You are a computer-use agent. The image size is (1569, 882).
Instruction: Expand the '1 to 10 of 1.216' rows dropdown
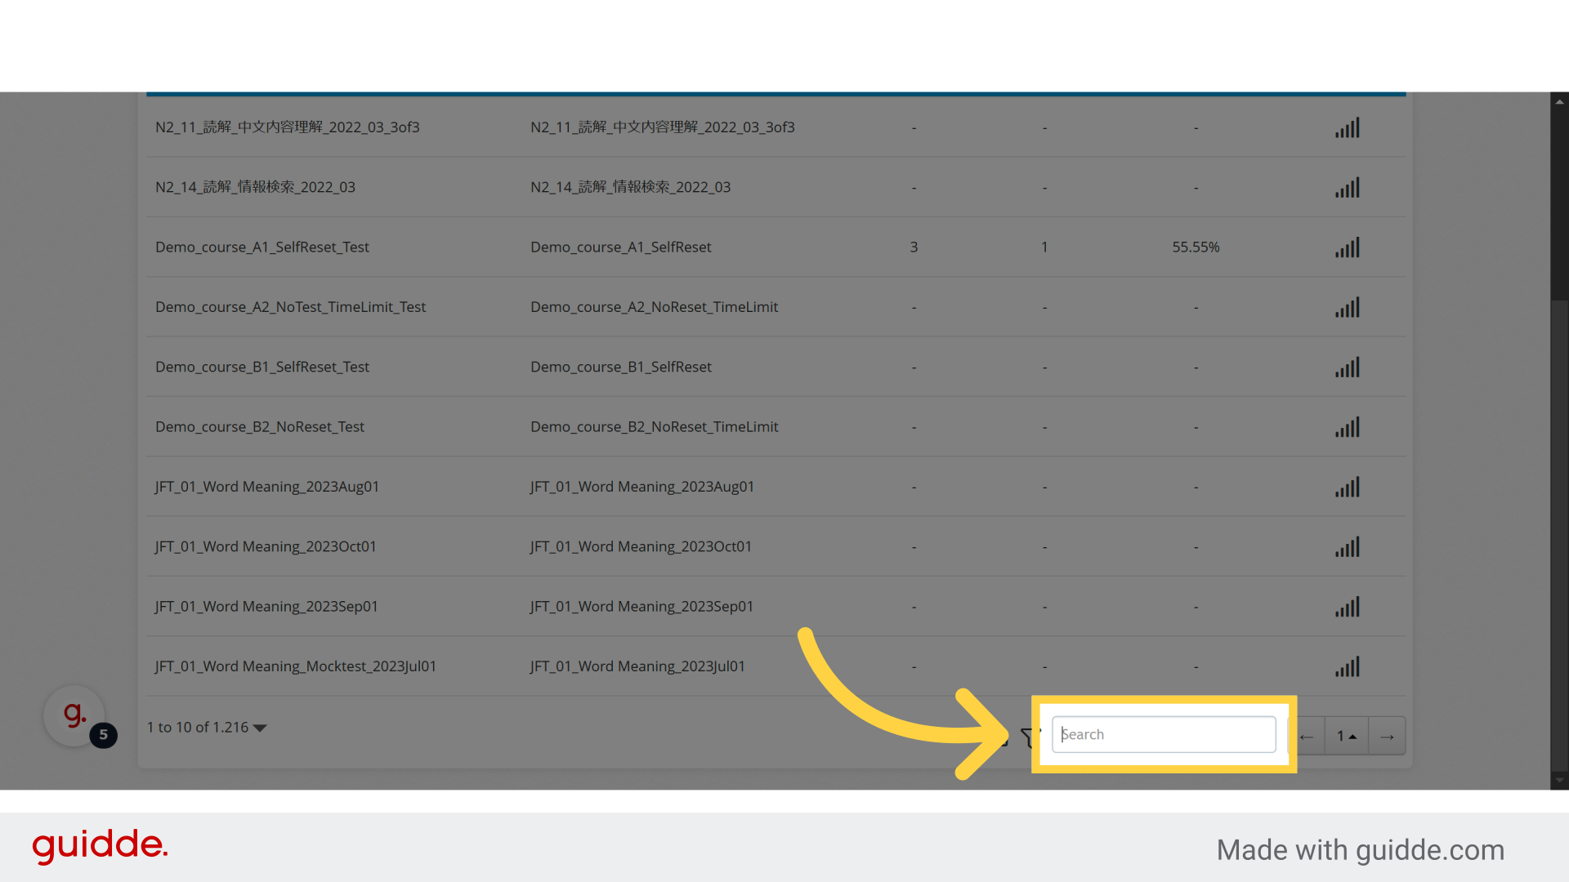260,728
